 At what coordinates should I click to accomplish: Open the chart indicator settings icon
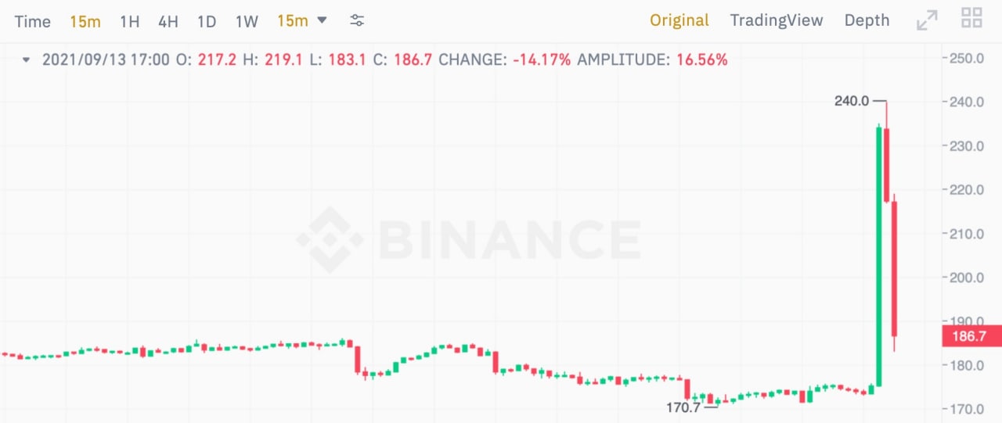[357, 21]
